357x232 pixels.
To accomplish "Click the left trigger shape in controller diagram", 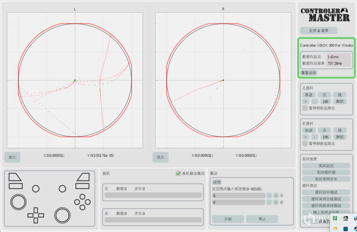I will [15, 177].
